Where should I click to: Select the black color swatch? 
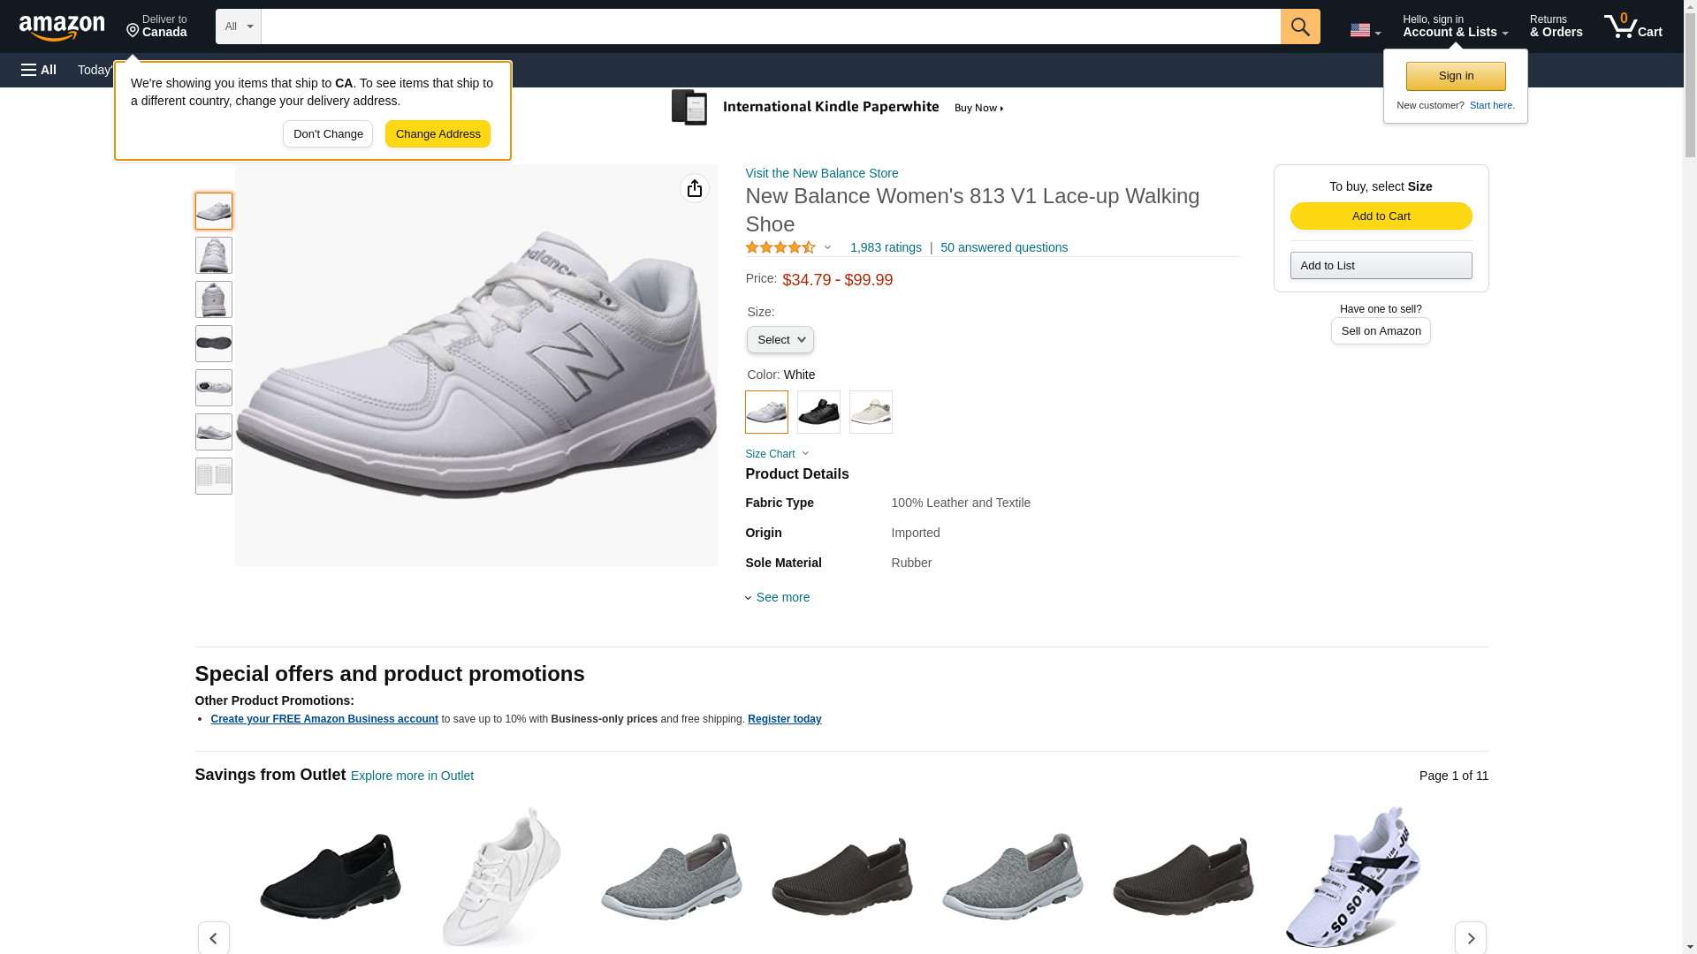point(818,412)
